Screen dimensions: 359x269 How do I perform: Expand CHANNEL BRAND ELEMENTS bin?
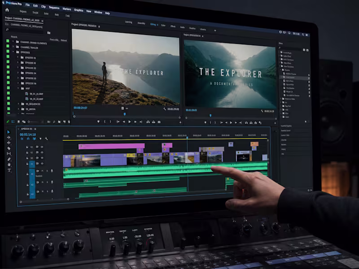tap(13, 41)
